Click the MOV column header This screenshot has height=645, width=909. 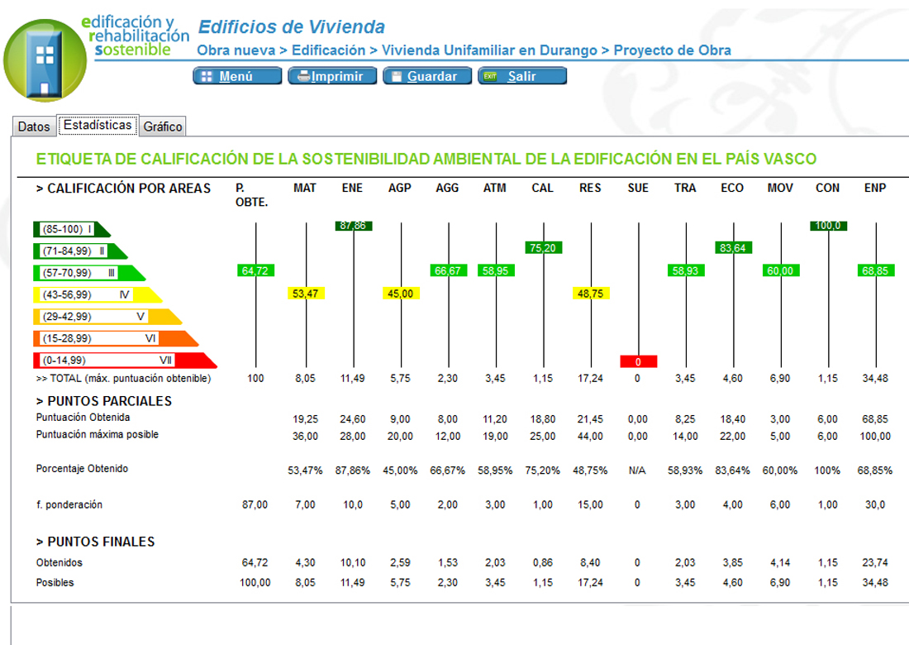click(780, 188)
